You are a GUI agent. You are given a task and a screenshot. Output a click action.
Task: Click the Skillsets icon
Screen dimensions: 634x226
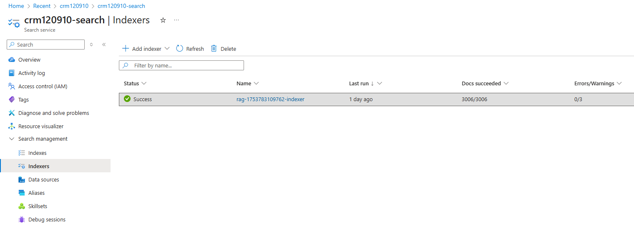[22, 206]
